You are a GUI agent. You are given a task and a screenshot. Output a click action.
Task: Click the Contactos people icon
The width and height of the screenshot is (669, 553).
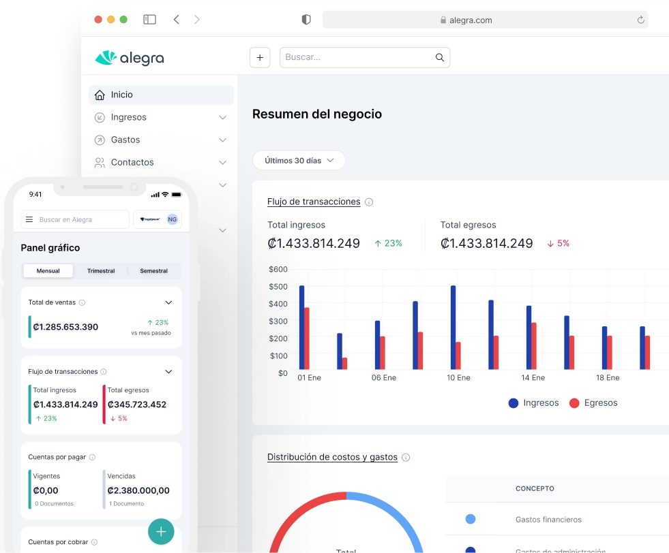[100, 163]
